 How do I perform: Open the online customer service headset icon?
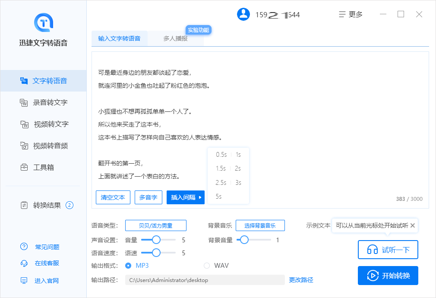pyautogui.click(x=24, y=263)
